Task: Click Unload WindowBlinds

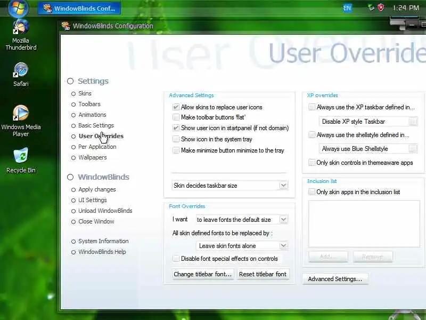Action: pos(105,211)
